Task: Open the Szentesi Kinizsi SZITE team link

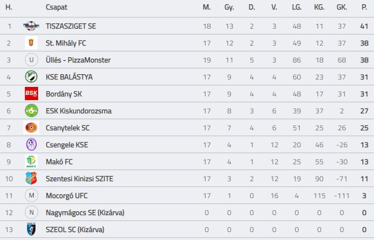Action: click(x=79, y=179)
